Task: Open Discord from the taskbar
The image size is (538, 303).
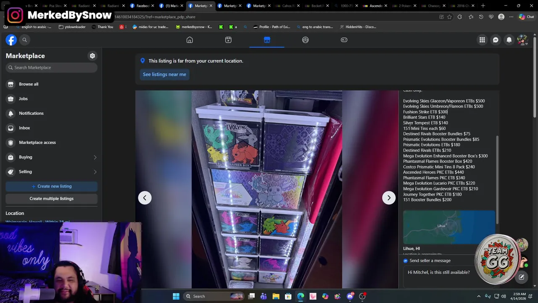Action: pyautogui.click(x=350, y=296)
